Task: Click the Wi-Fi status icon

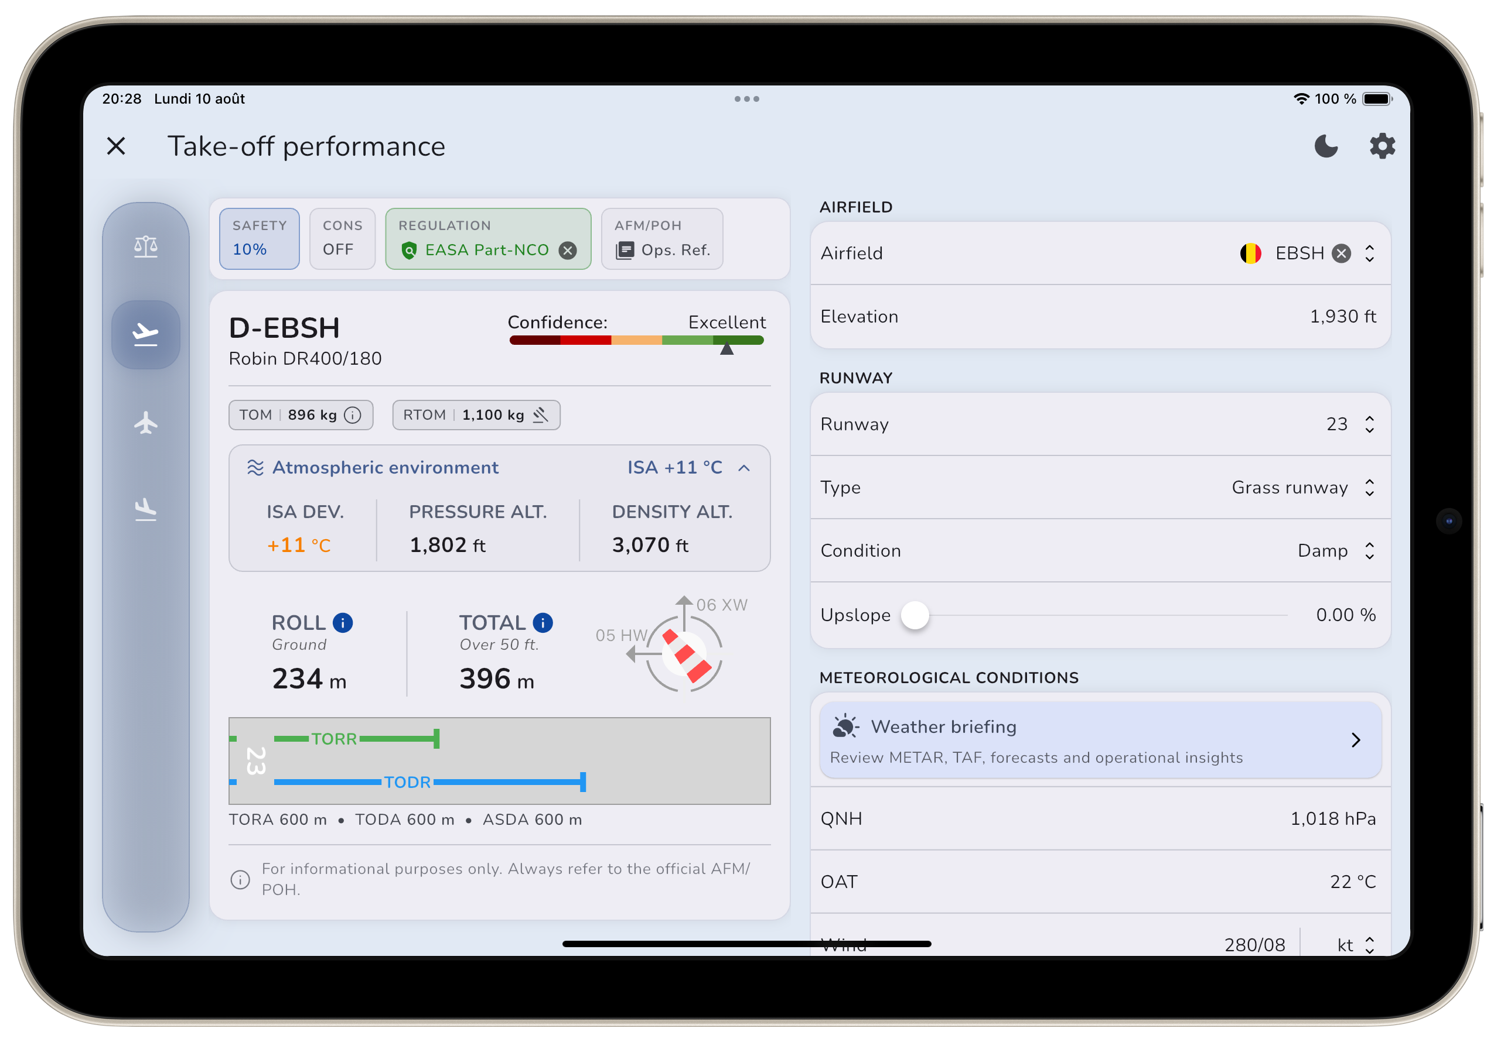Action: coord(1301,99)
